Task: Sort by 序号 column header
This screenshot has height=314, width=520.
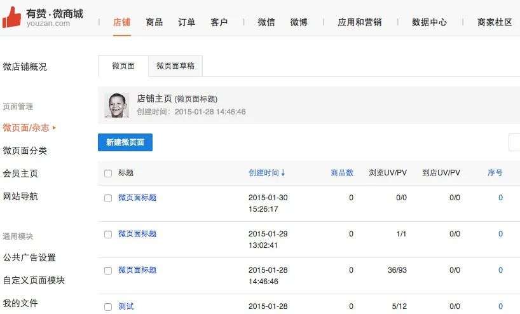Action: [495, 173]
